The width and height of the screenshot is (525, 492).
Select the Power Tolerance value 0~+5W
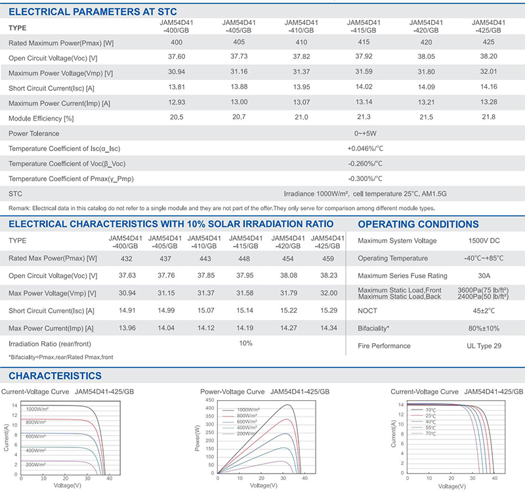point(366,132)
